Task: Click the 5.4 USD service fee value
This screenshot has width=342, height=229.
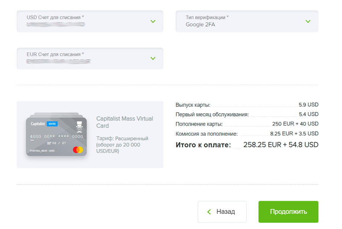Action: click(x=308, y=114)
